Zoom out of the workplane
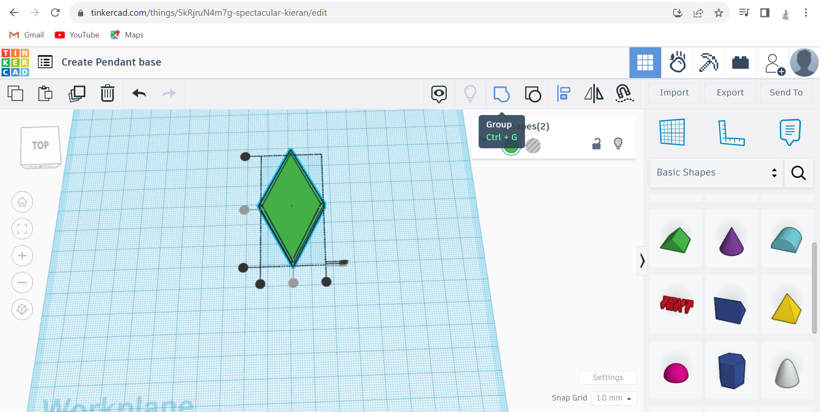 (22, 282)
